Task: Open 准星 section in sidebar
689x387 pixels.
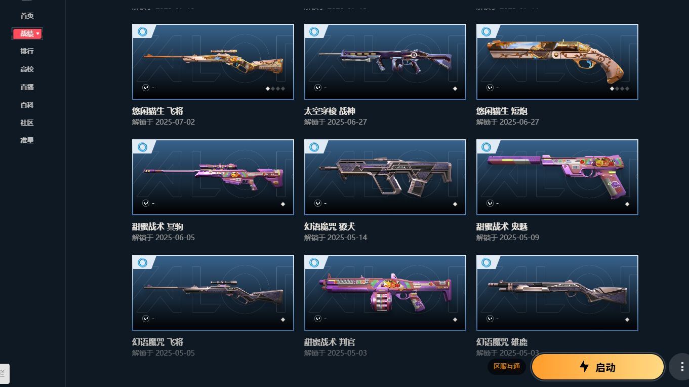Action: tap(27, 140)
